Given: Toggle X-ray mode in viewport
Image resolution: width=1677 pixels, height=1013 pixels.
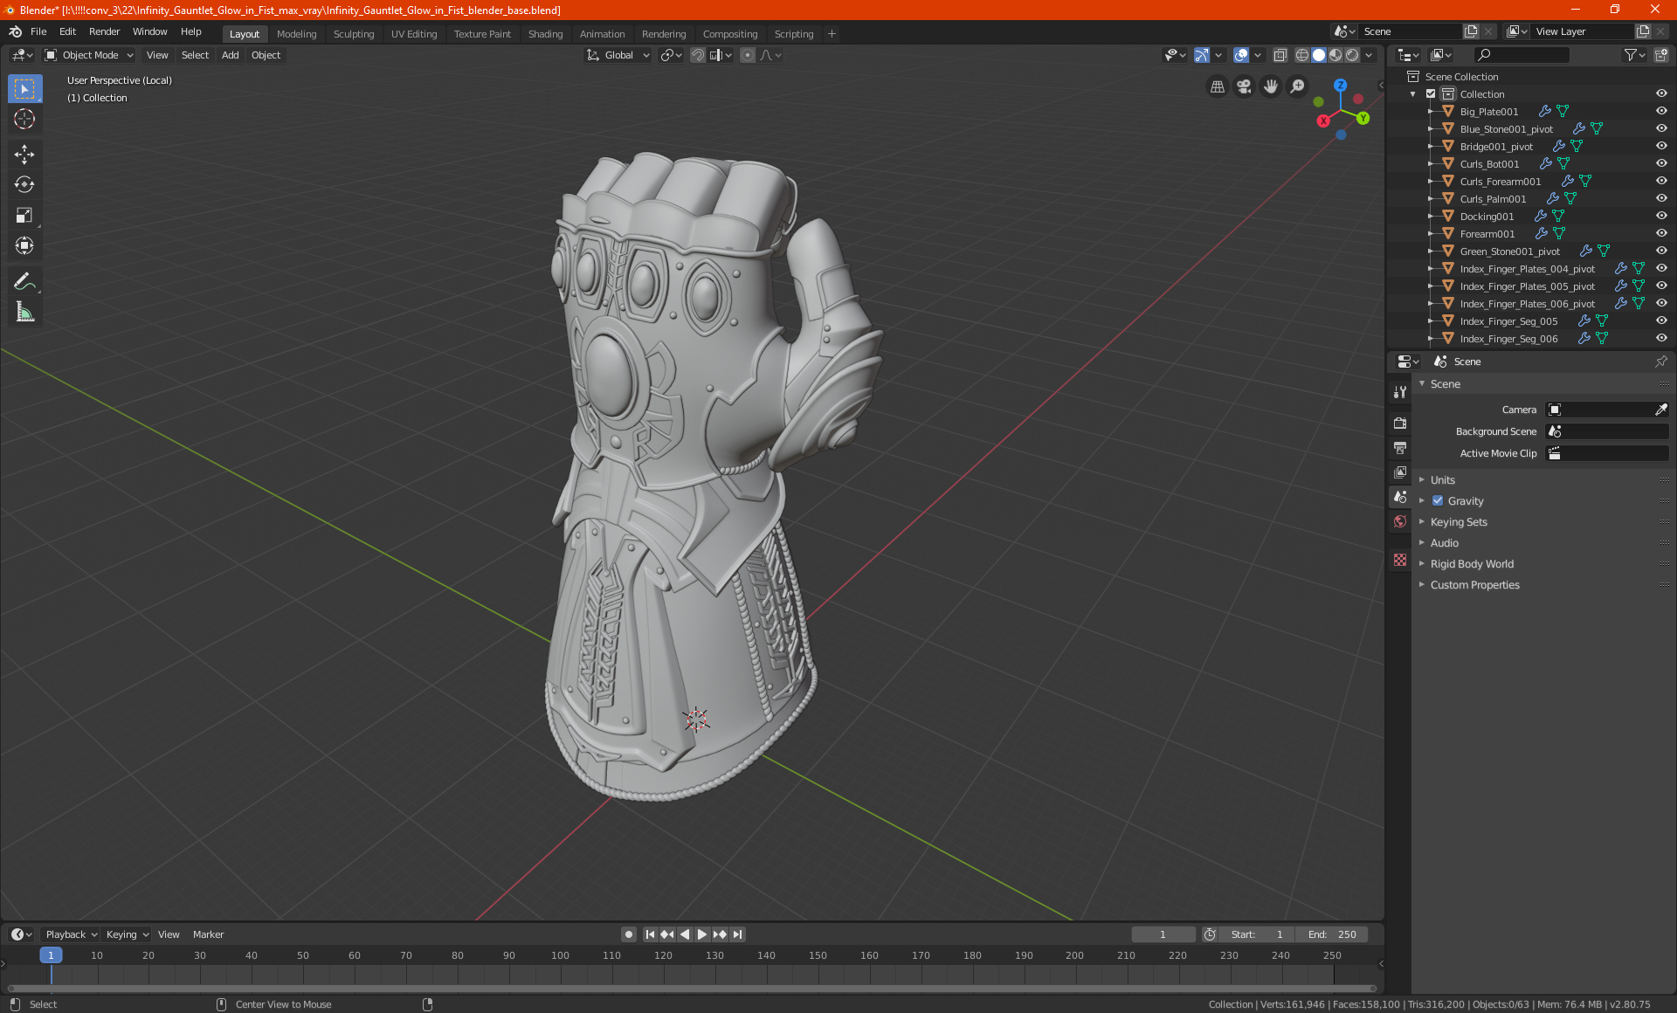Looking at the screenshot, I should point(1280,55).
